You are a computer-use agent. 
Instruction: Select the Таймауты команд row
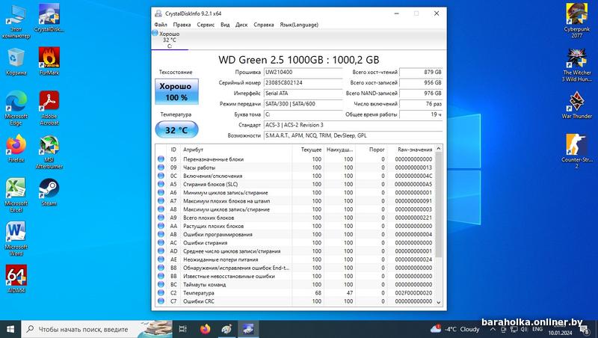[x=295, y=285]
